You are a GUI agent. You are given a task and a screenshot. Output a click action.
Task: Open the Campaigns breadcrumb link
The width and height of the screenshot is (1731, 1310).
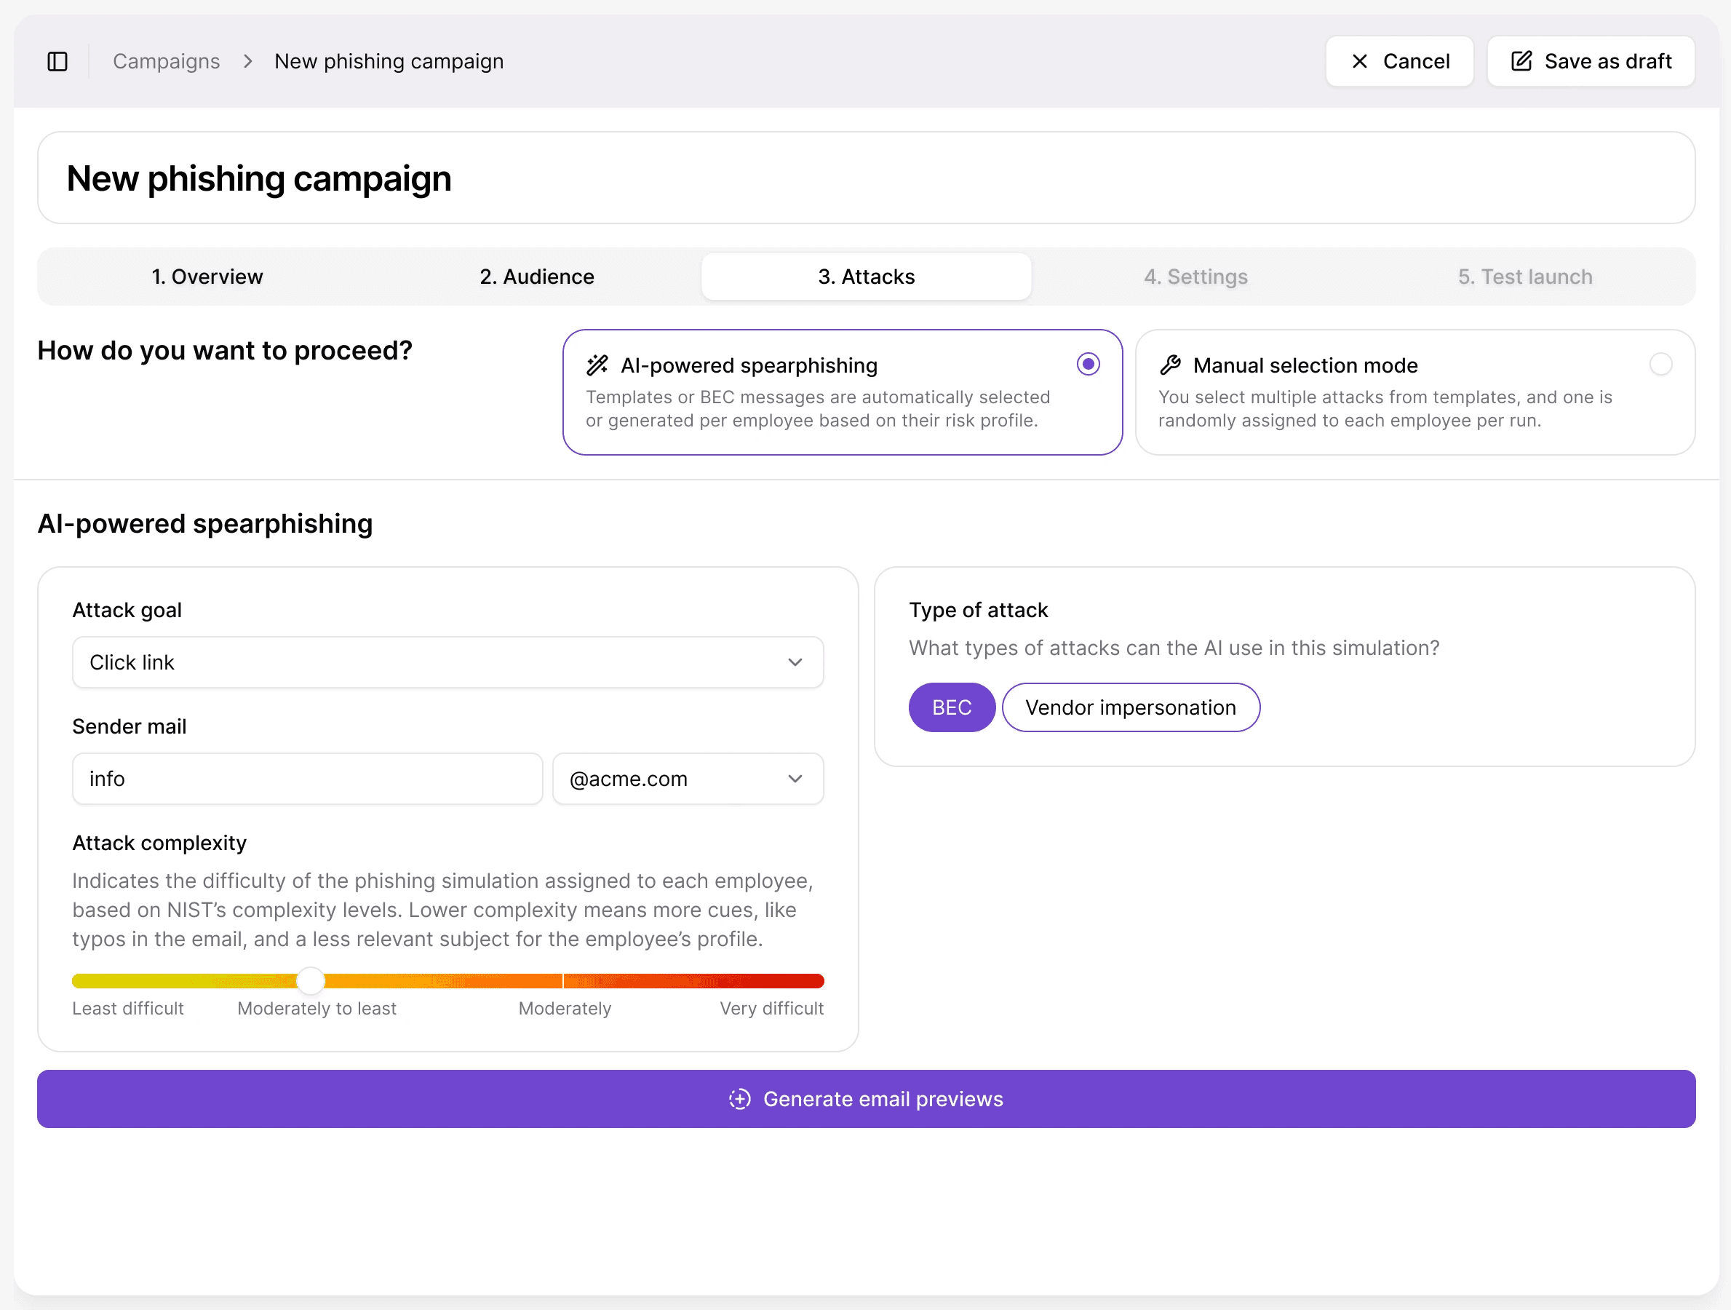[166, 61]
